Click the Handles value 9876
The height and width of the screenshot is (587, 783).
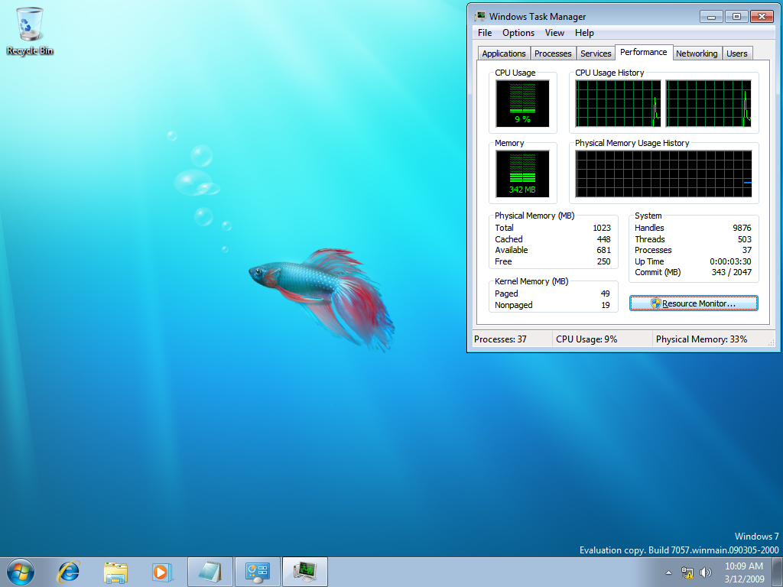[742, 228]
